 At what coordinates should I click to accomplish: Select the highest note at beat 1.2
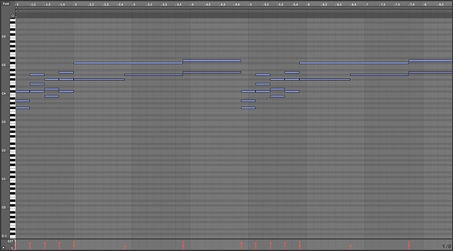click(37, 75)
